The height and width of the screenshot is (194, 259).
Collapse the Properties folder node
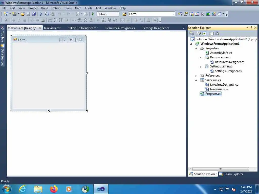pos(196,48)
